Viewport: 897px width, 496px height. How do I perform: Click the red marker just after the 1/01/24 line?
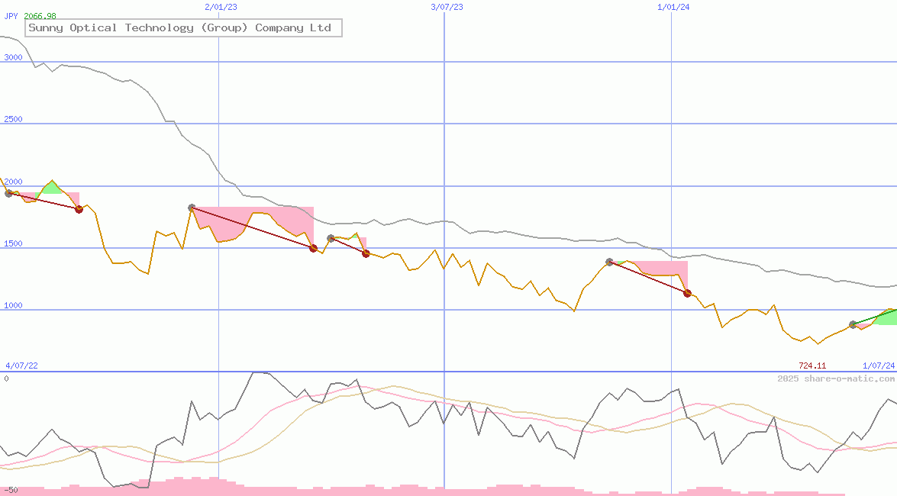tap(688, 294)
